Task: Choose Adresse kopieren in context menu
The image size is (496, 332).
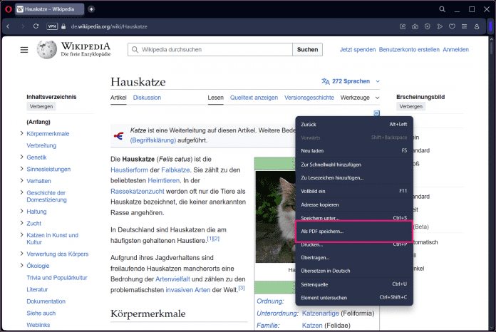Action: point(354,204)
